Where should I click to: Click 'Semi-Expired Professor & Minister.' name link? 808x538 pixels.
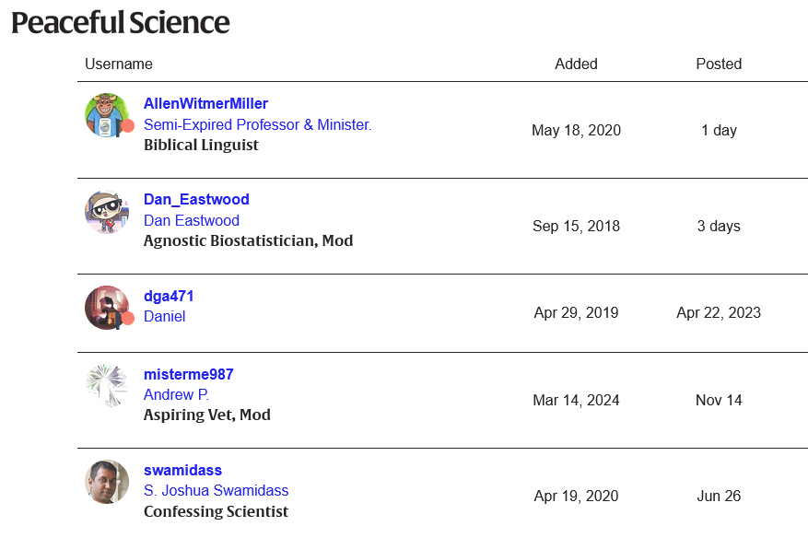257,124
